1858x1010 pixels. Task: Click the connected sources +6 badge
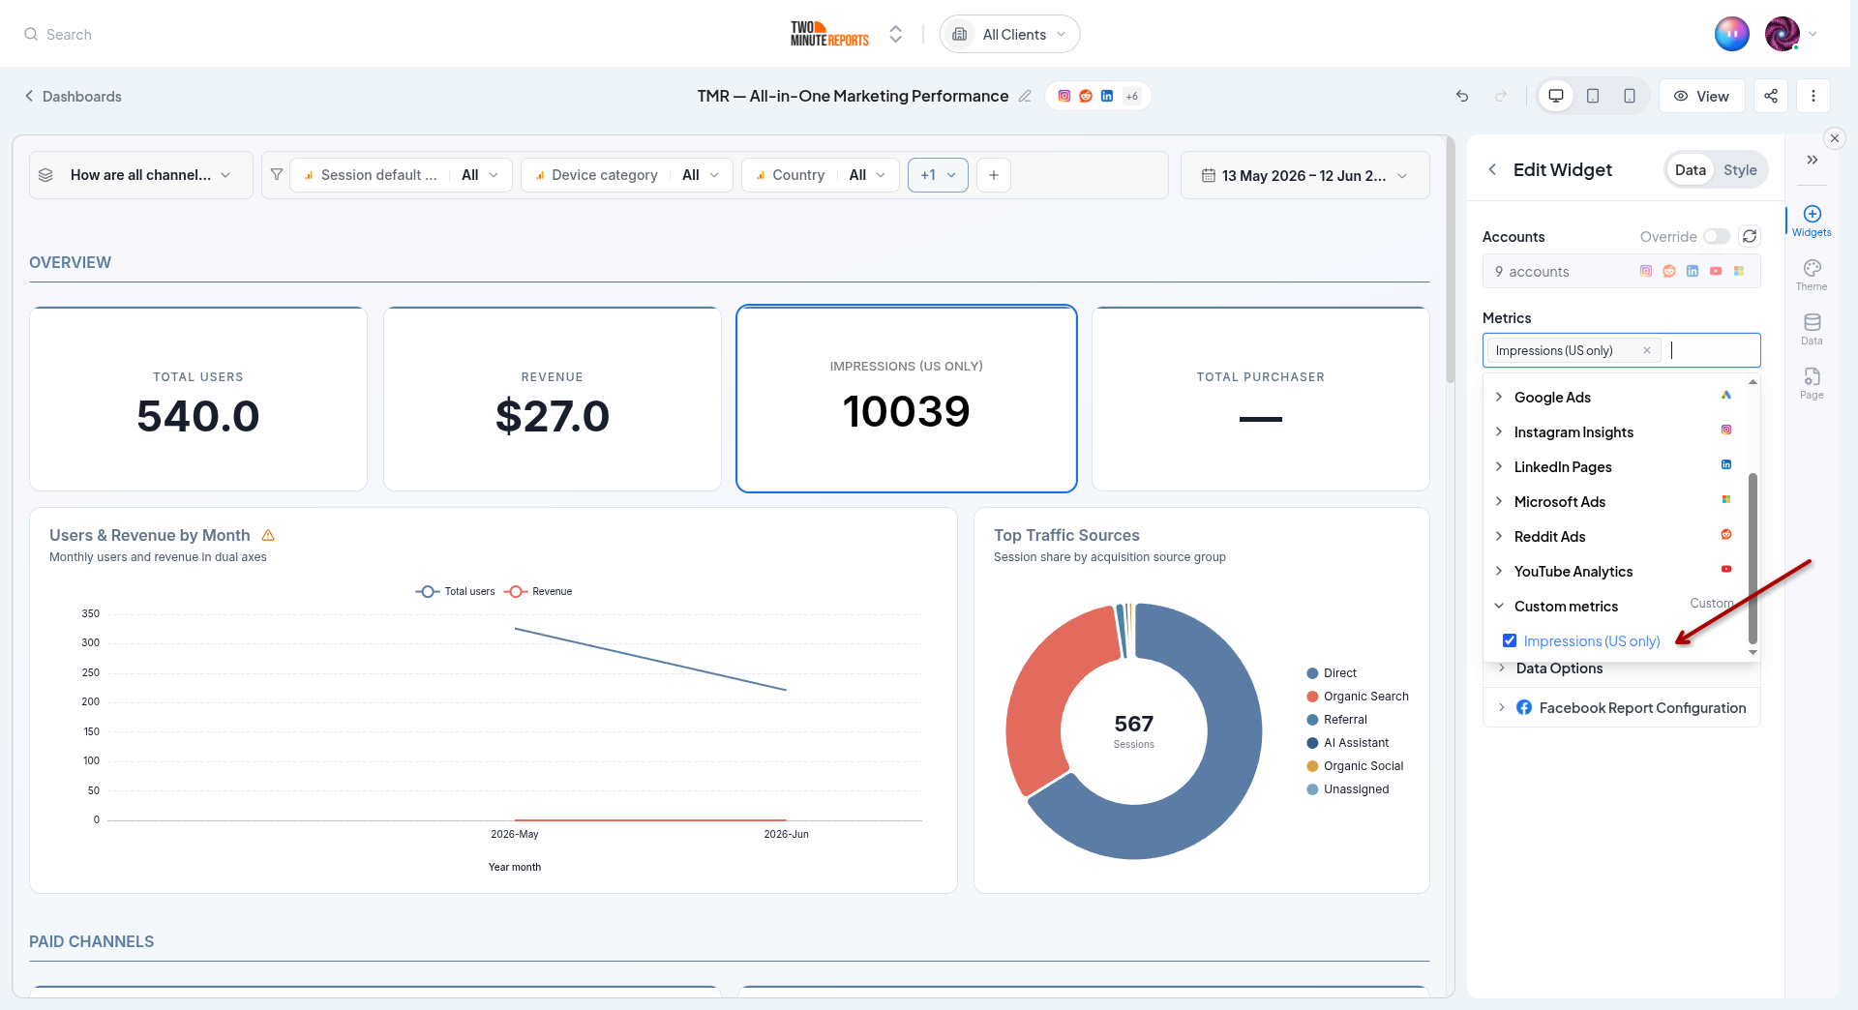click(1131, 96)
